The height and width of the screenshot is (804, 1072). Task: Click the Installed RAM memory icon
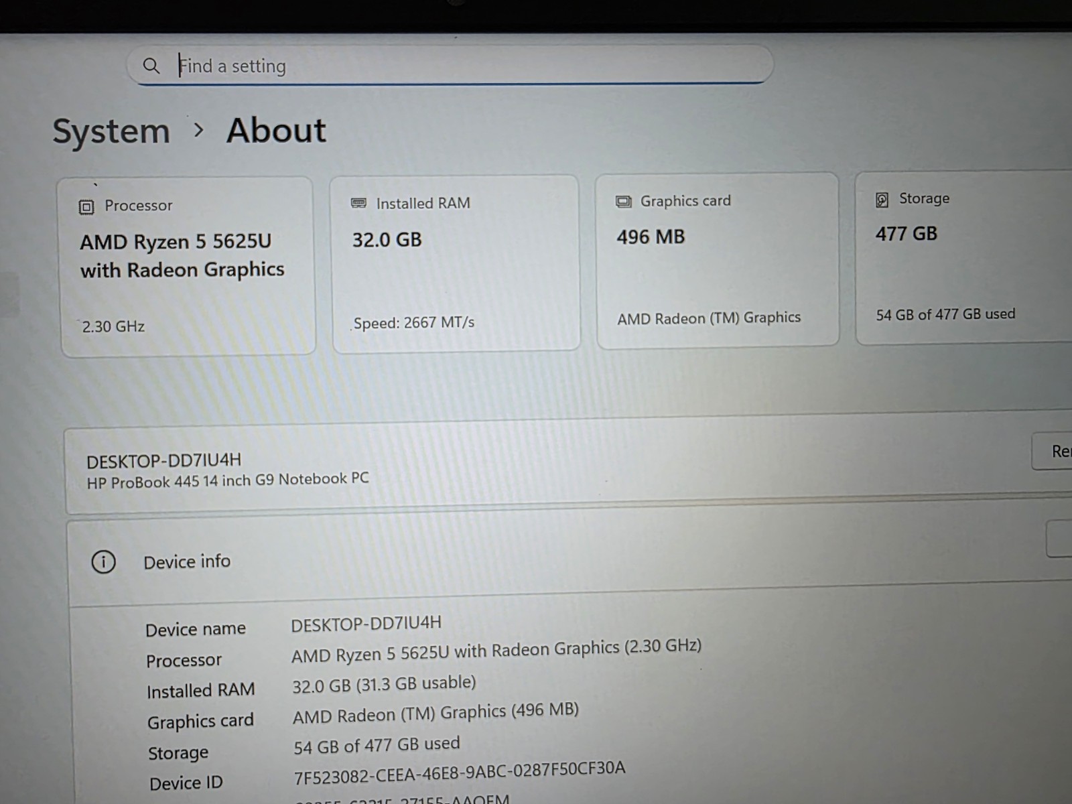click(359, 203)
